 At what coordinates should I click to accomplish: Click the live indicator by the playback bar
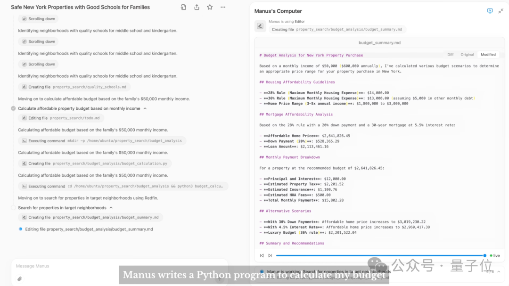495,256
